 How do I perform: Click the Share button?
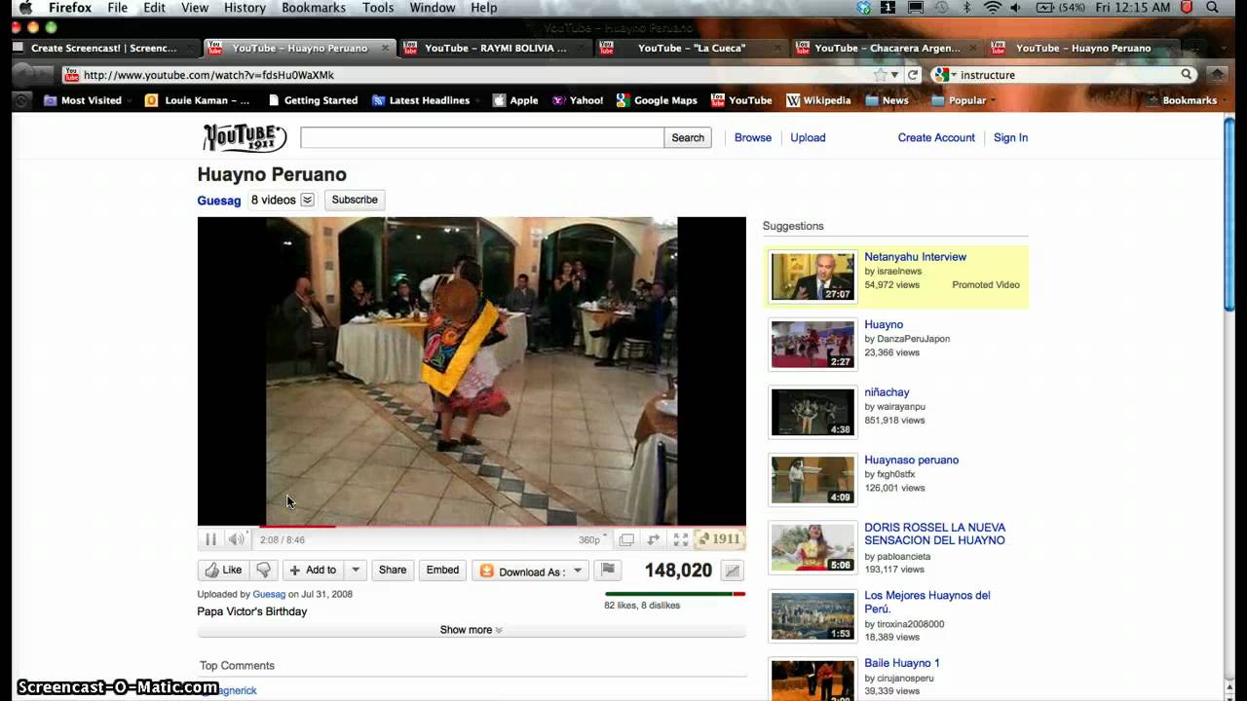pyautogui.click(x=393, y=571)
